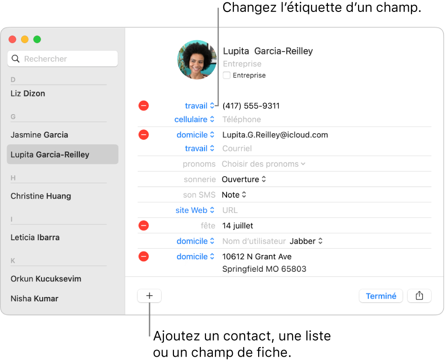Edit the 14 juillet date value
The image size is (445, 362).
238,225
